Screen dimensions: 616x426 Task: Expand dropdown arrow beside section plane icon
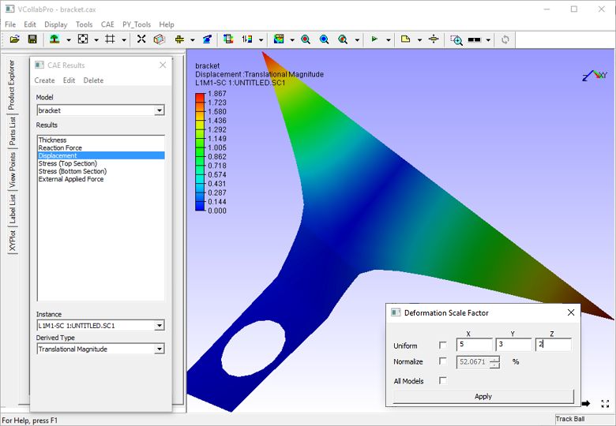[193, 39]
